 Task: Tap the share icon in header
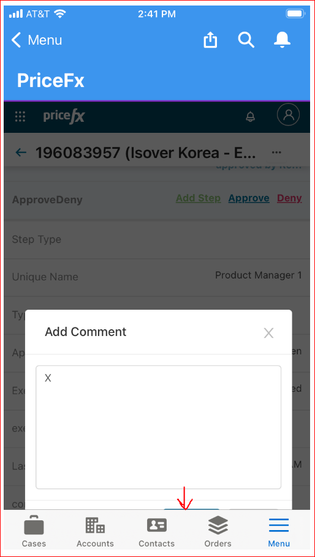pos(210,39)
